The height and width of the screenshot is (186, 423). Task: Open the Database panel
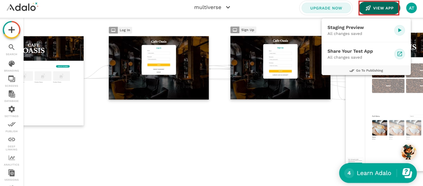[x=12, y=96]
